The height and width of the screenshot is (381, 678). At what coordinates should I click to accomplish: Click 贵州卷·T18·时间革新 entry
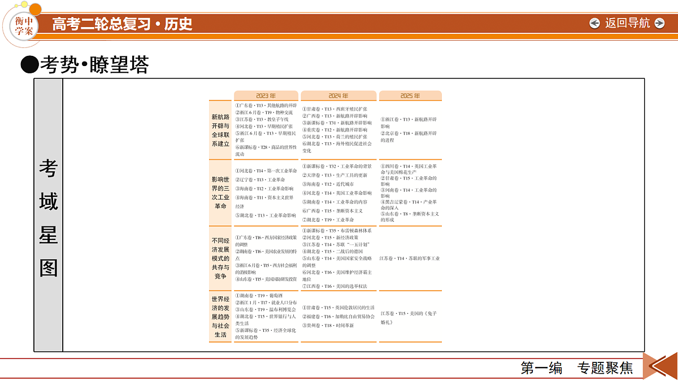click(x=328, y=326)
